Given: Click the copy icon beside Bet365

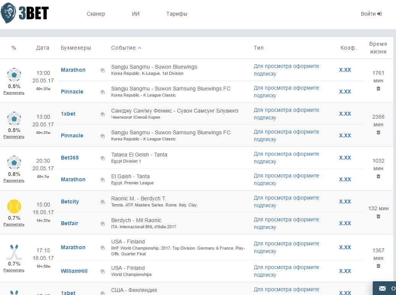Looking at the screenshot, I should tap(102, 158).
